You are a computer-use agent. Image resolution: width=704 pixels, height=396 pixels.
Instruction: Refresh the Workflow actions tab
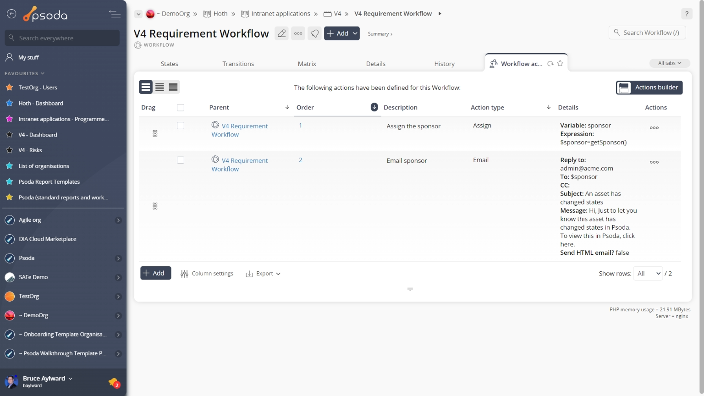point(550,64)
